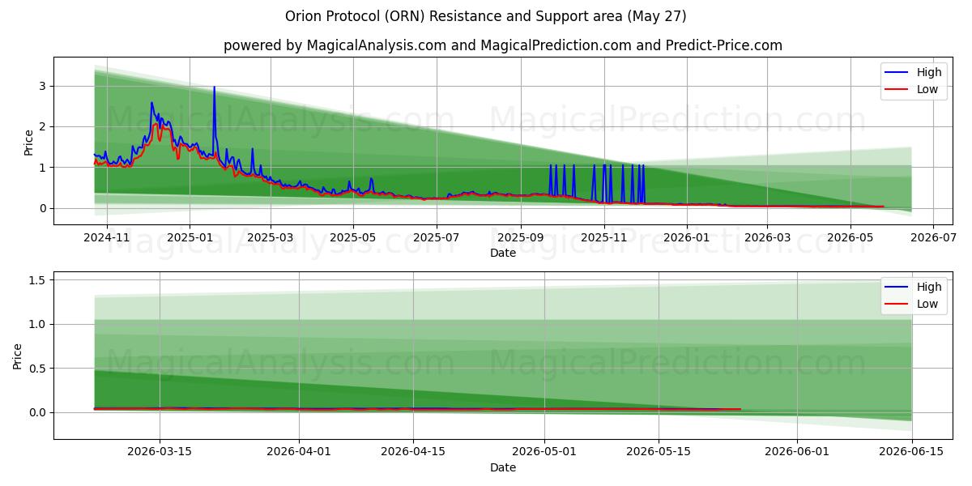
Task: Click the '2026-05-01' x-axis label on the bottom chart
Action: [545, 452]
